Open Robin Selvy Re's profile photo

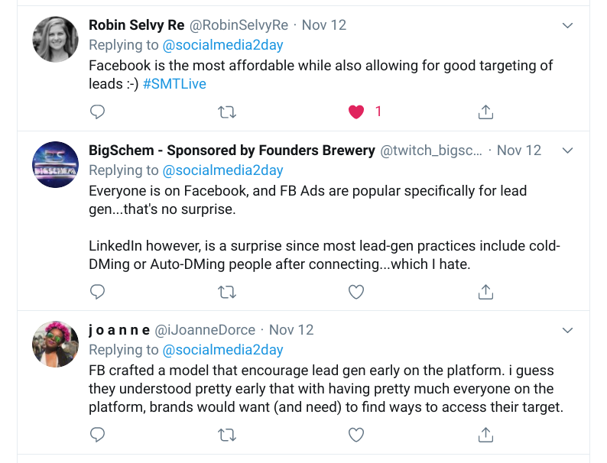56,39
